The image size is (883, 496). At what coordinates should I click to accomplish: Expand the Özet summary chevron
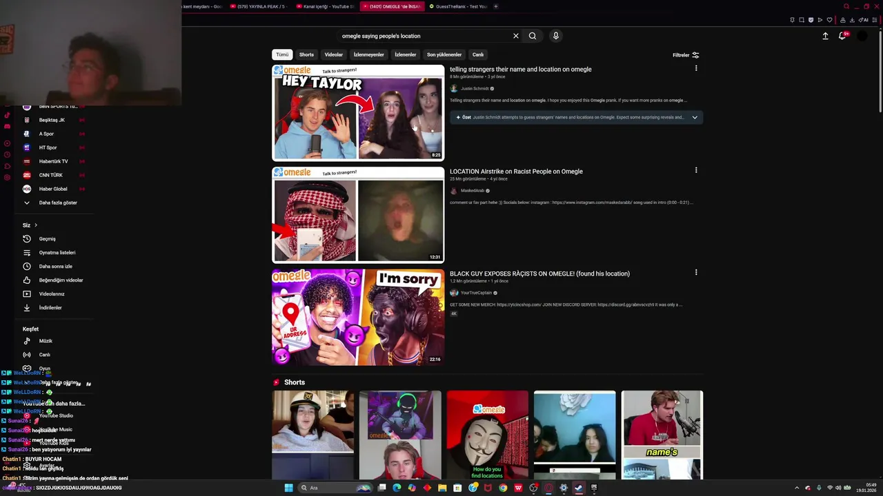(x=695, y=117)
